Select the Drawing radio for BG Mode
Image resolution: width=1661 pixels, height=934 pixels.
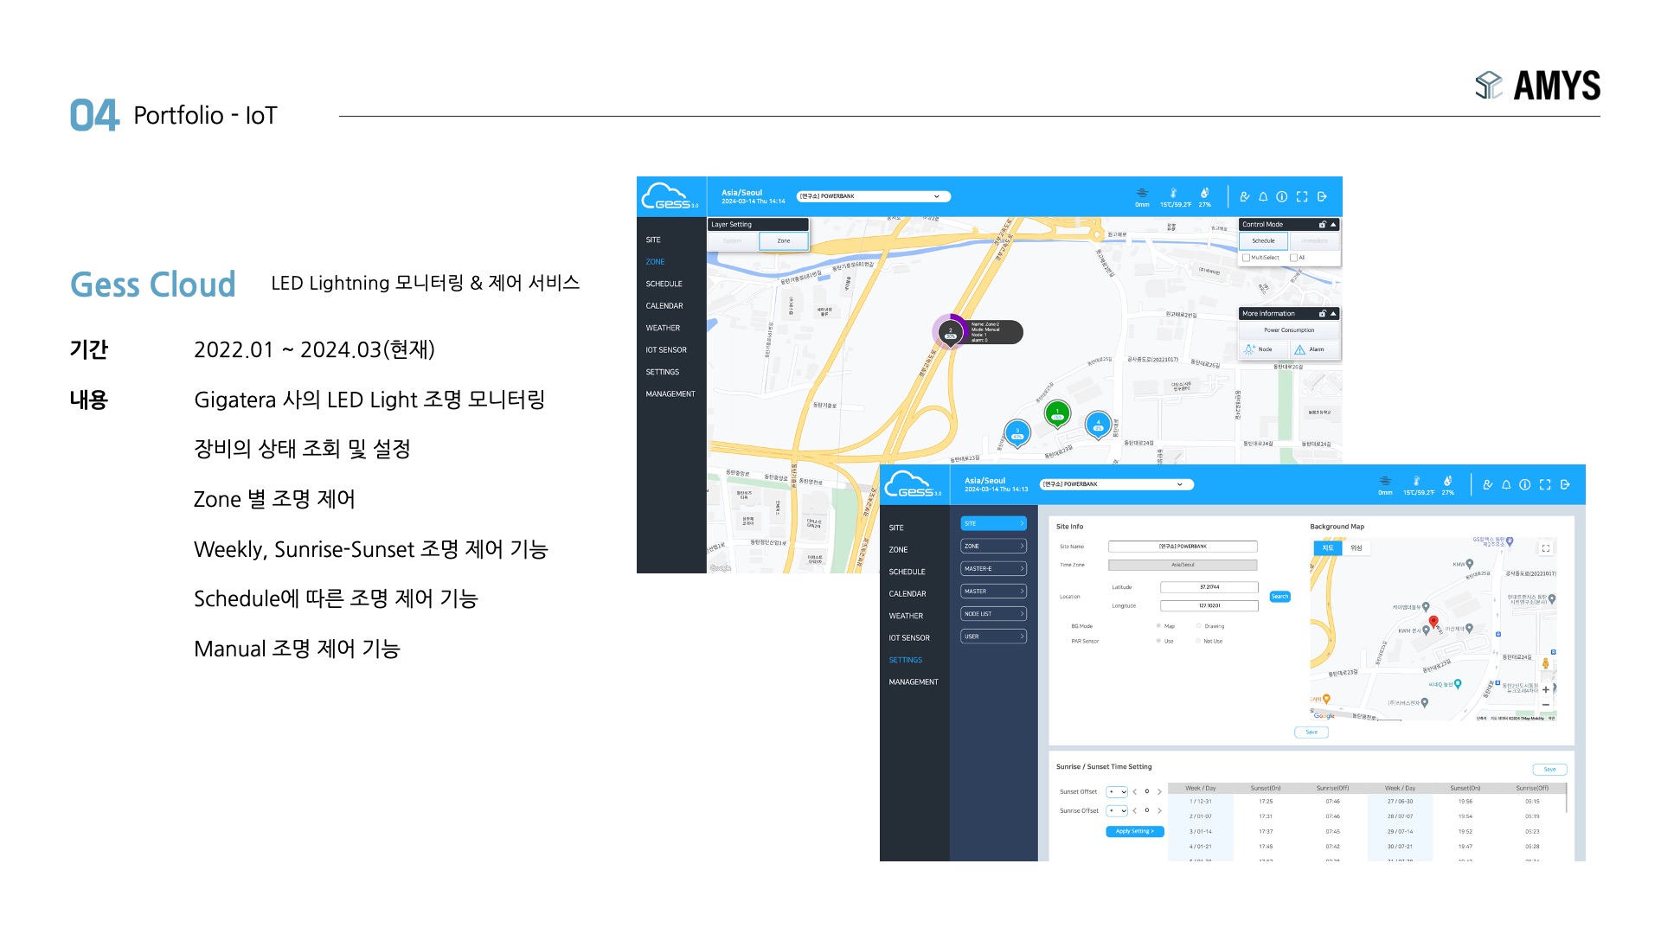1198,626
